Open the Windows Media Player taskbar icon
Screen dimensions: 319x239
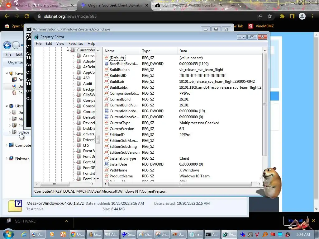coord(52,234)
